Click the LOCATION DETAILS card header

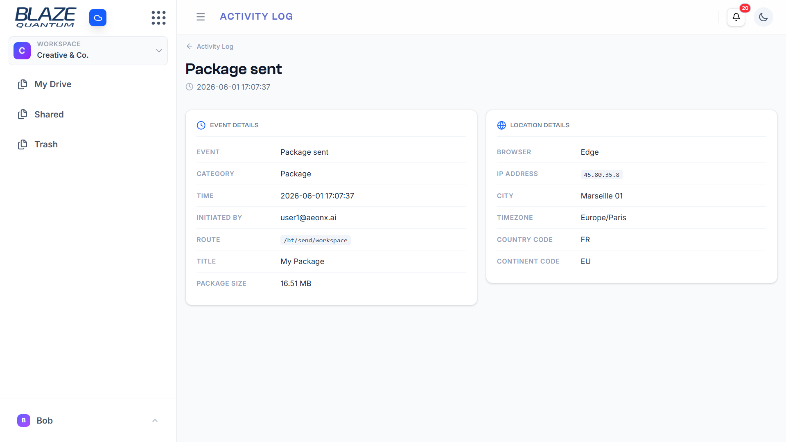pos(540,125)
